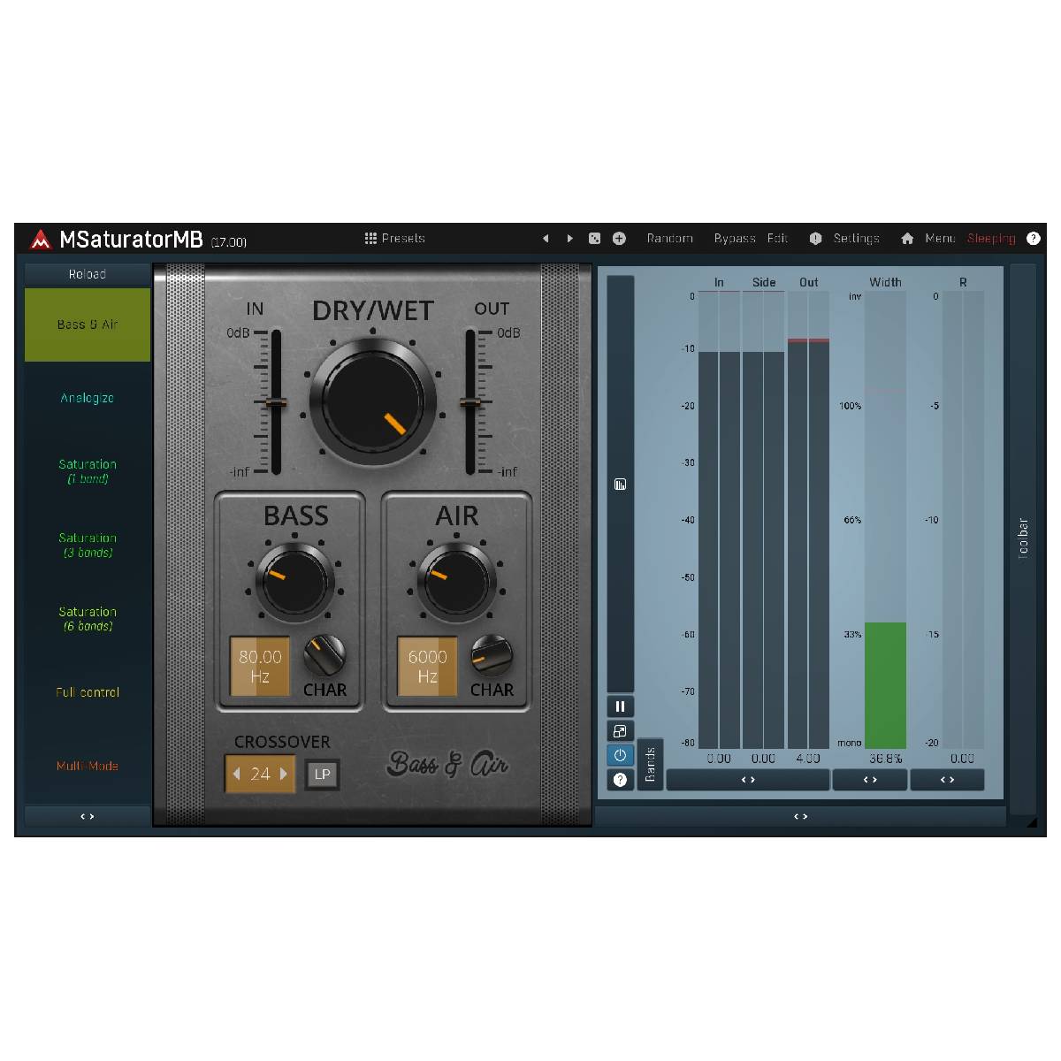Click the R meter value 0.00
The width and height of the screenshot is (1061, 1061).
(x=963, y=759)
